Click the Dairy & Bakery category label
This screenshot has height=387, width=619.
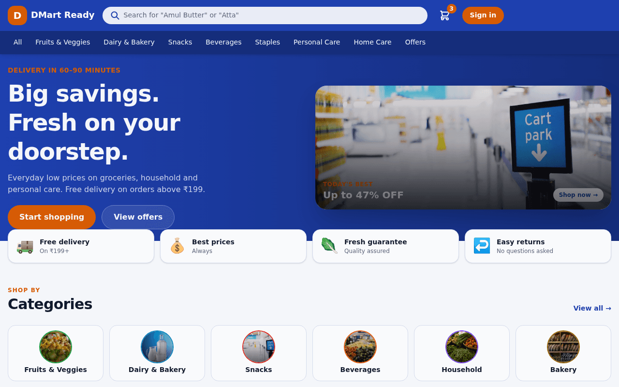coord(157,370)
